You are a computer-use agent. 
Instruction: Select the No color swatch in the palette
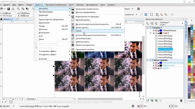pyautogui.click(x=189, y=26)
